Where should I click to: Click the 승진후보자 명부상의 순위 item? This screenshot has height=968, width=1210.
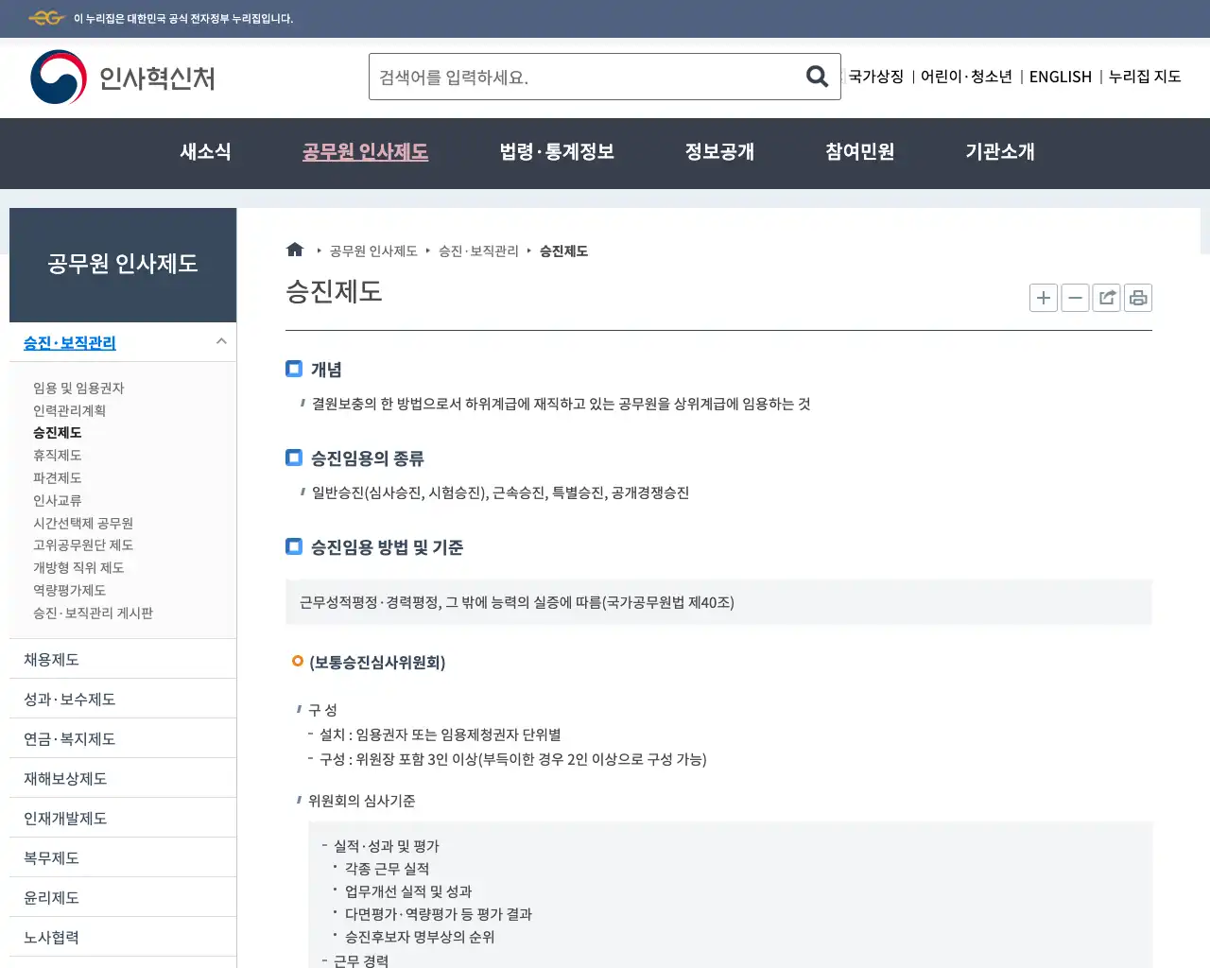point(420,937)
